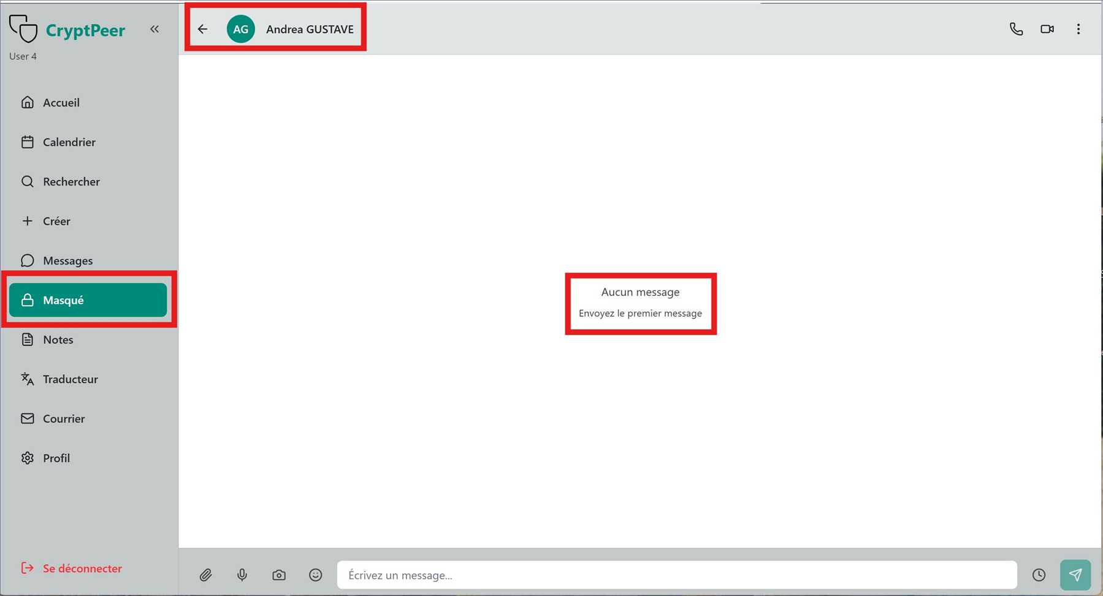
Task: Focus the "Écrivez un message..." input field
Action: tap(676, 575)
